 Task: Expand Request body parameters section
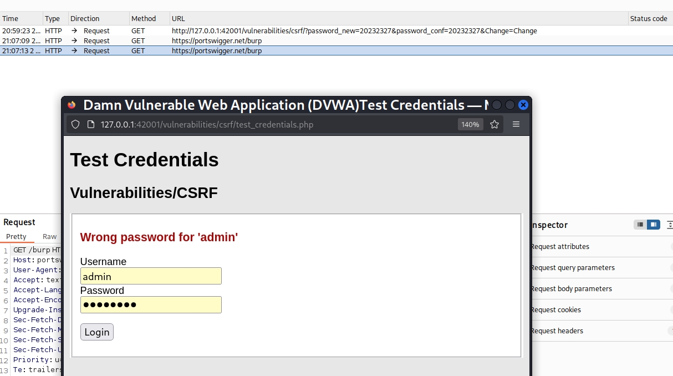[601, 288]
